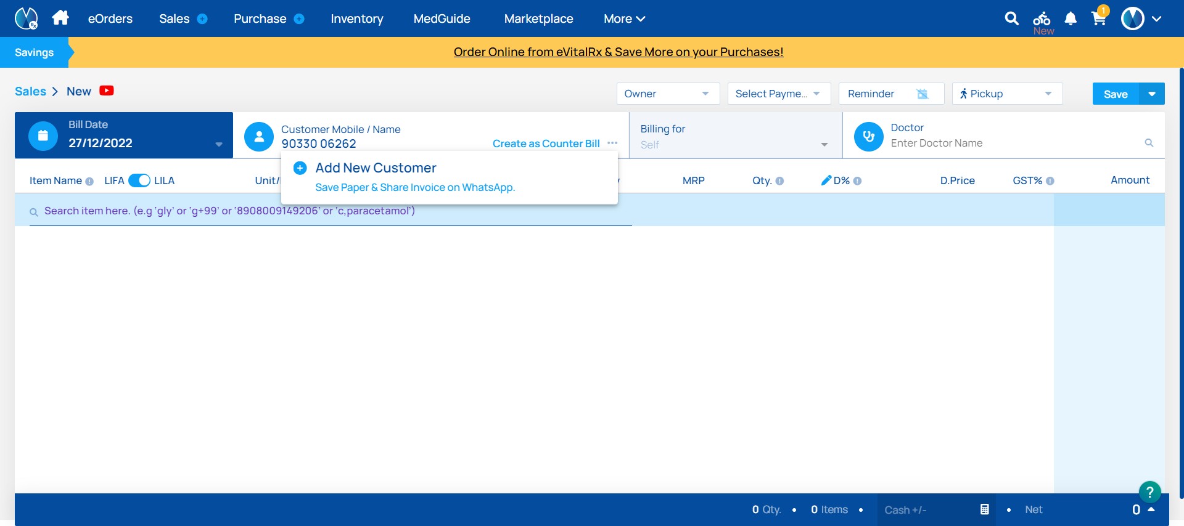This screenshot has width=1184, height=526.
Task: Click the doctor stethoscope icon
Action: point(868,137)
